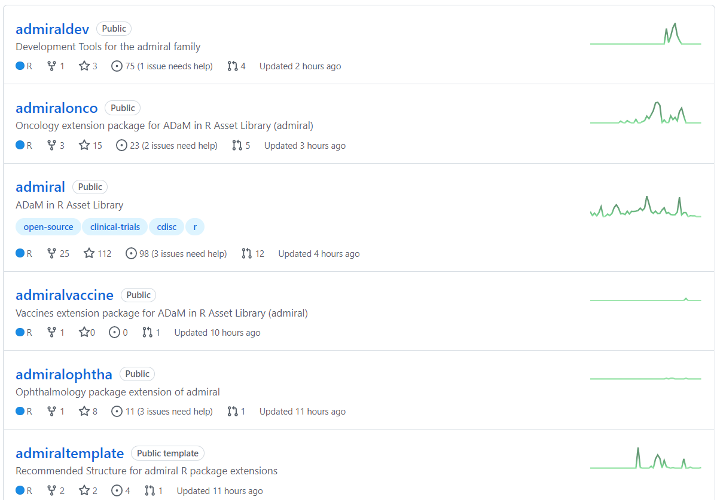Click the fork icon for admiral repository
717x500 pixels.
(x=52, y=253)
